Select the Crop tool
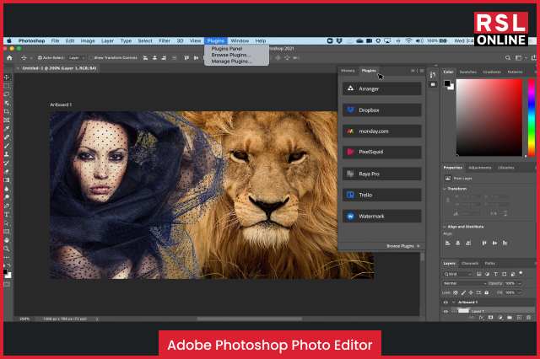The width and height of the screenshot is (540, 359). pyautogui.click(x=7, y=111)
